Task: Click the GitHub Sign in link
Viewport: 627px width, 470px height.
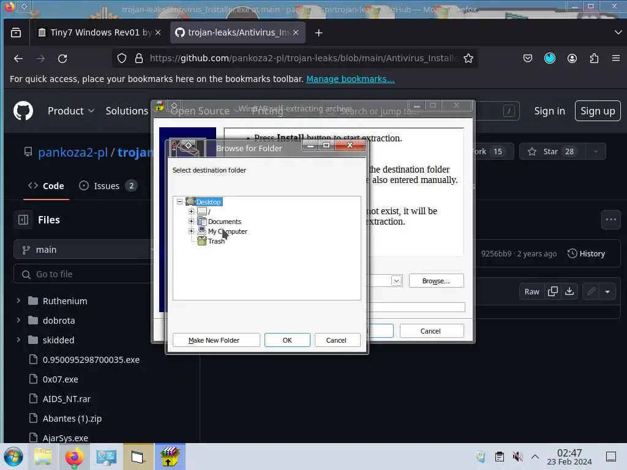Action: [x=549, y=111]
